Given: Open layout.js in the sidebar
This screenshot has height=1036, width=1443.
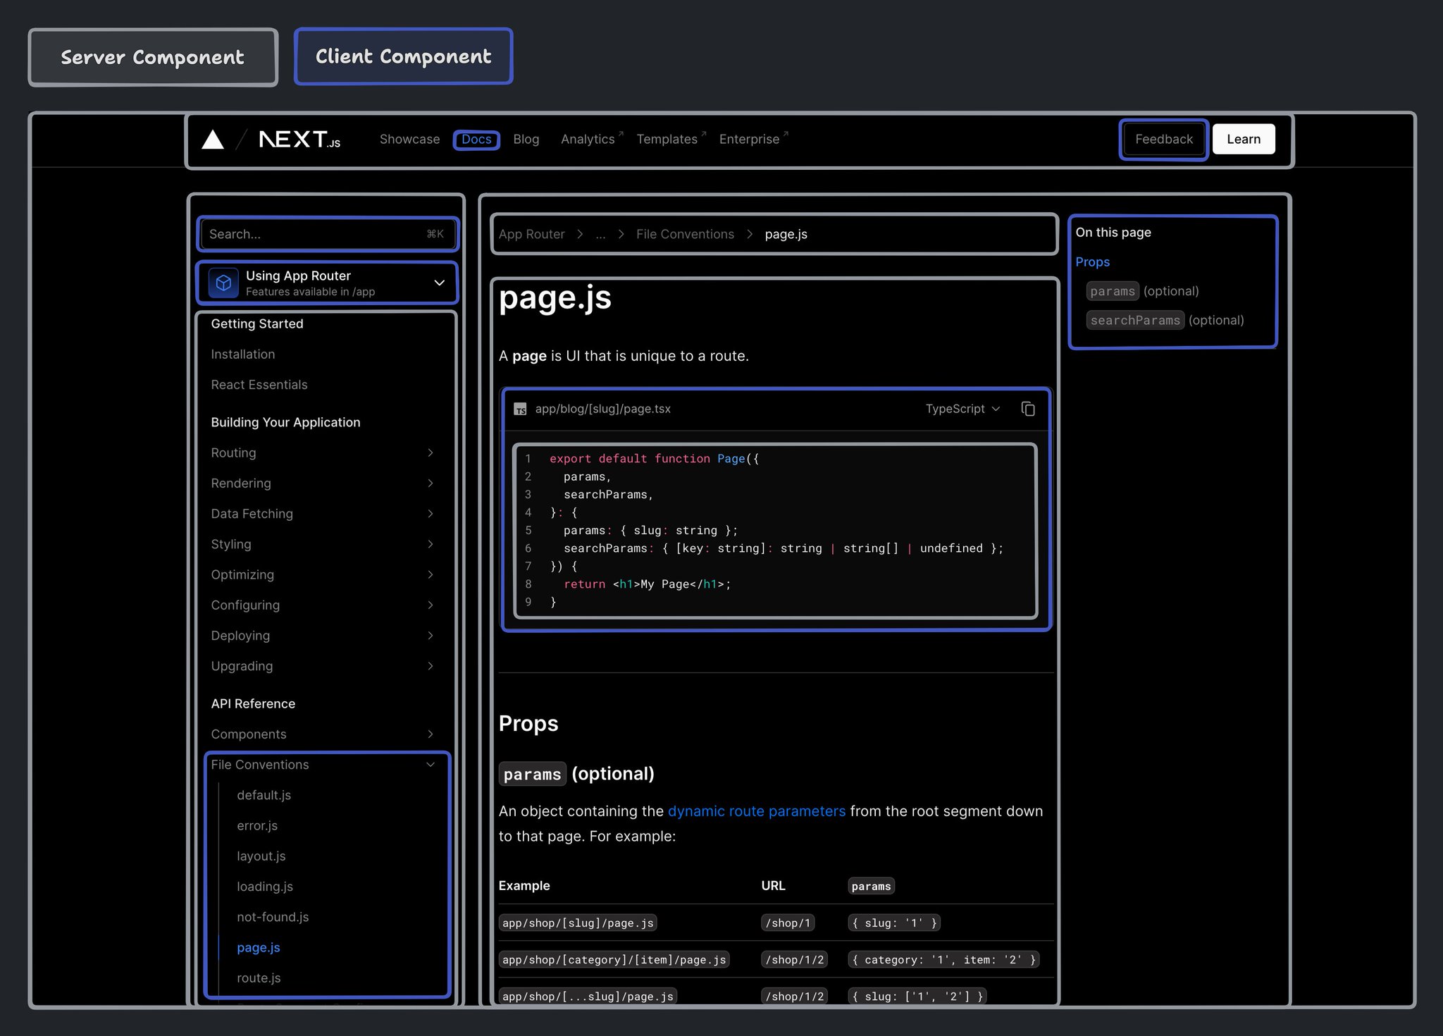Looking at the screenshot, I should click(261, 856).
